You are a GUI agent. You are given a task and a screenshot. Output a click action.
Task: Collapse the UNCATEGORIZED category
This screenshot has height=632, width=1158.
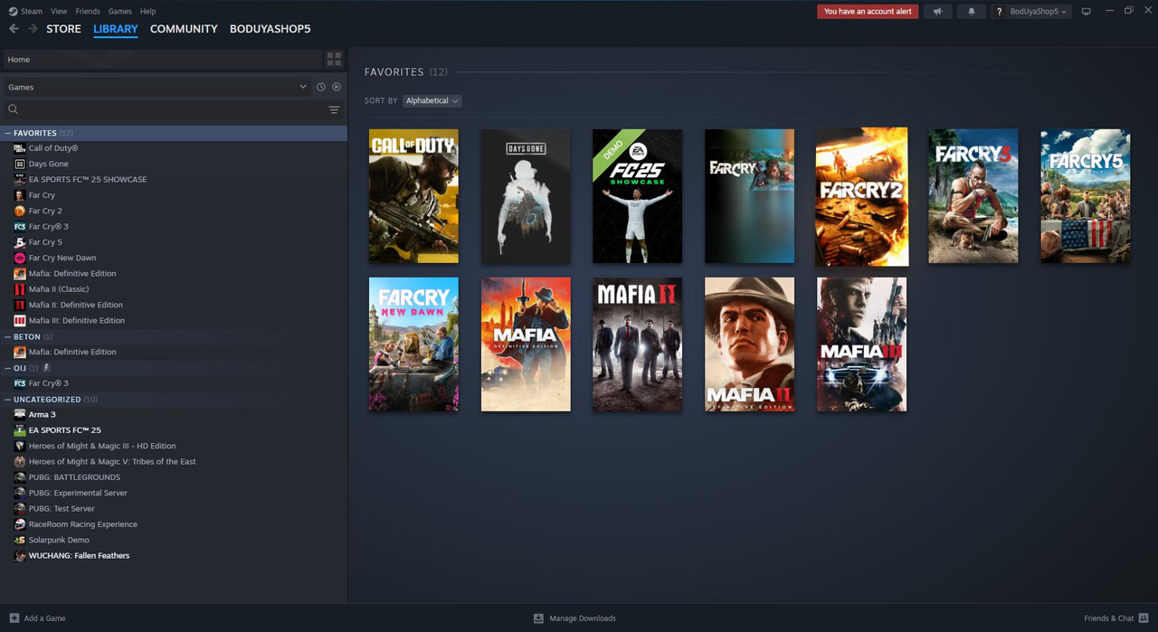point(7,399)
